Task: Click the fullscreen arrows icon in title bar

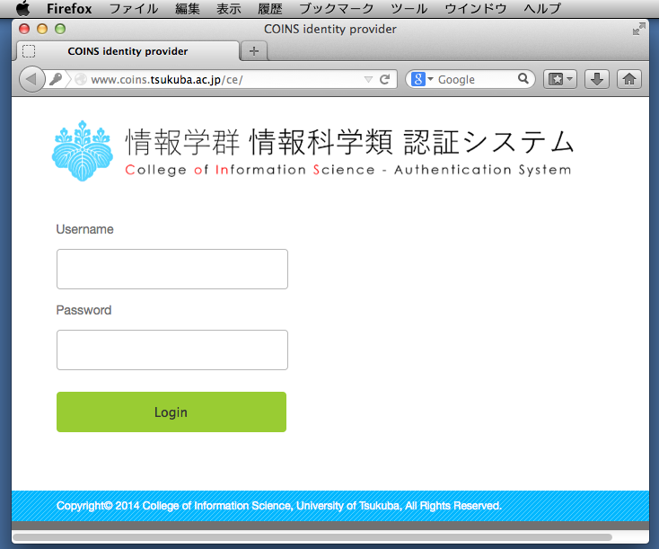Action: (x=639, y=29)
